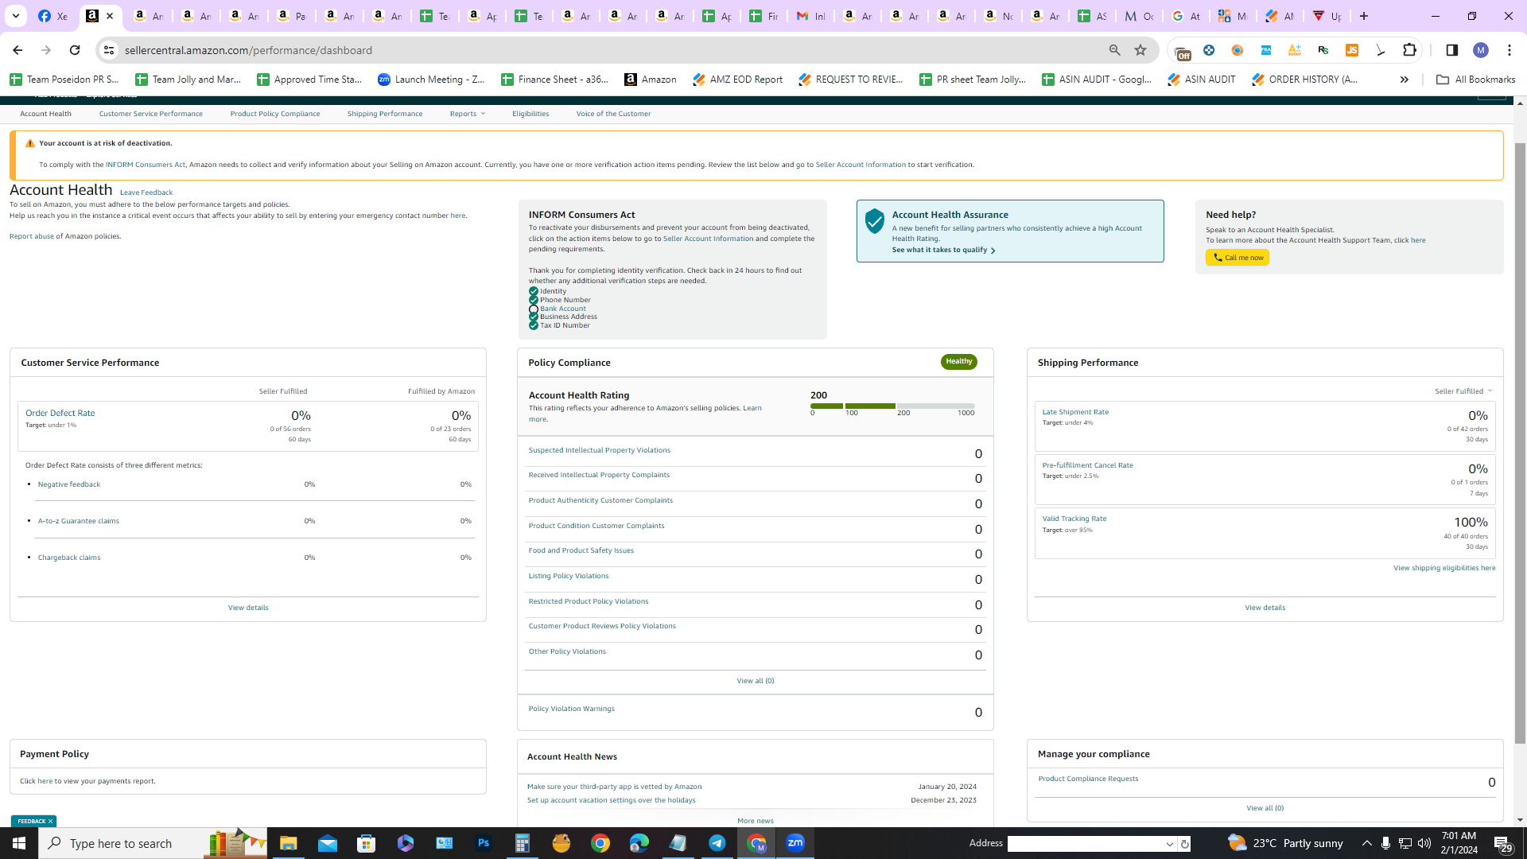This screenshot has width=1527, height=859.
Task: Open Photoshop from the taskbar
Action: [x=484, y=843]
